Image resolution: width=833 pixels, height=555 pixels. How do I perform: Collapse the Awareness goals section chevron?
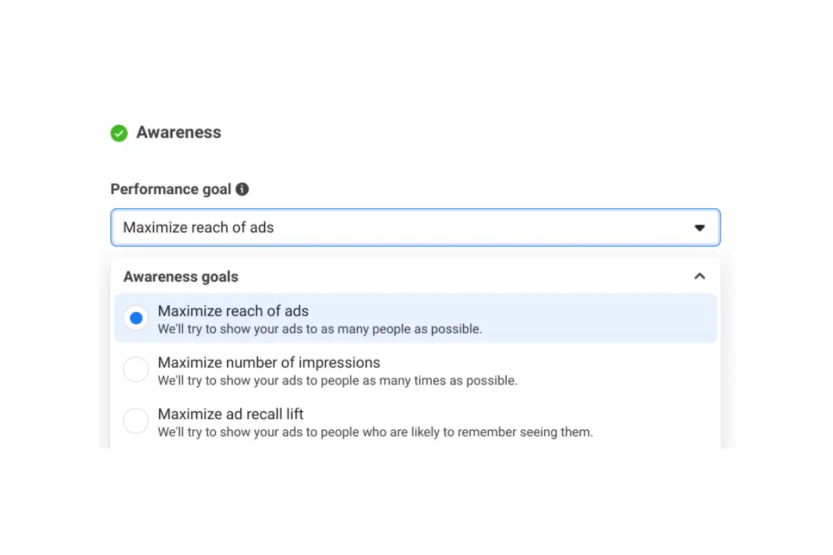[x=700, y=276]
